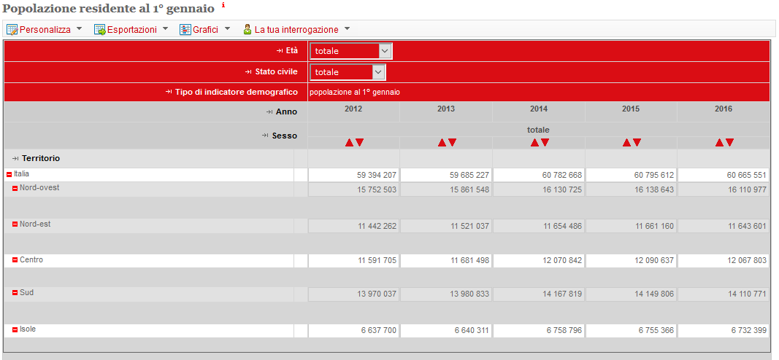Sort 2014 column ascending with up arrow
The image size is (779, 360).
534,143
